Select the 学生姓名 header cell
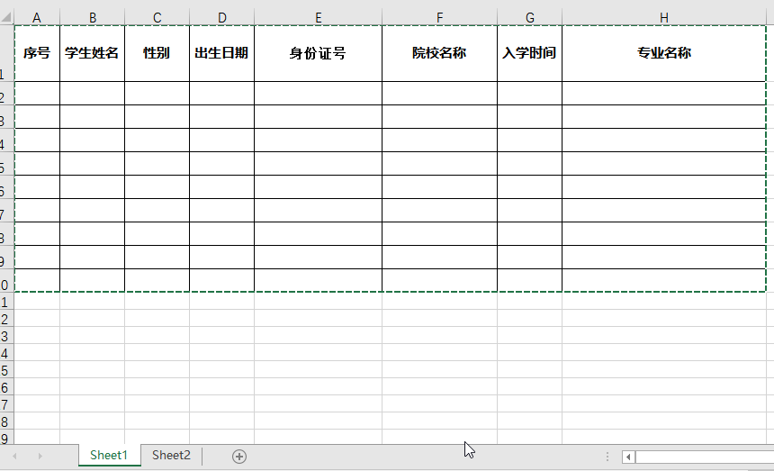The width and height of the screenshot is (774, 471). click(x=93, y=53)
